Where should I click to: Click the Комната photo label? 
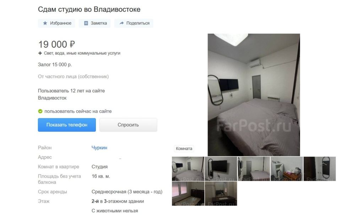tap(184, 149)
